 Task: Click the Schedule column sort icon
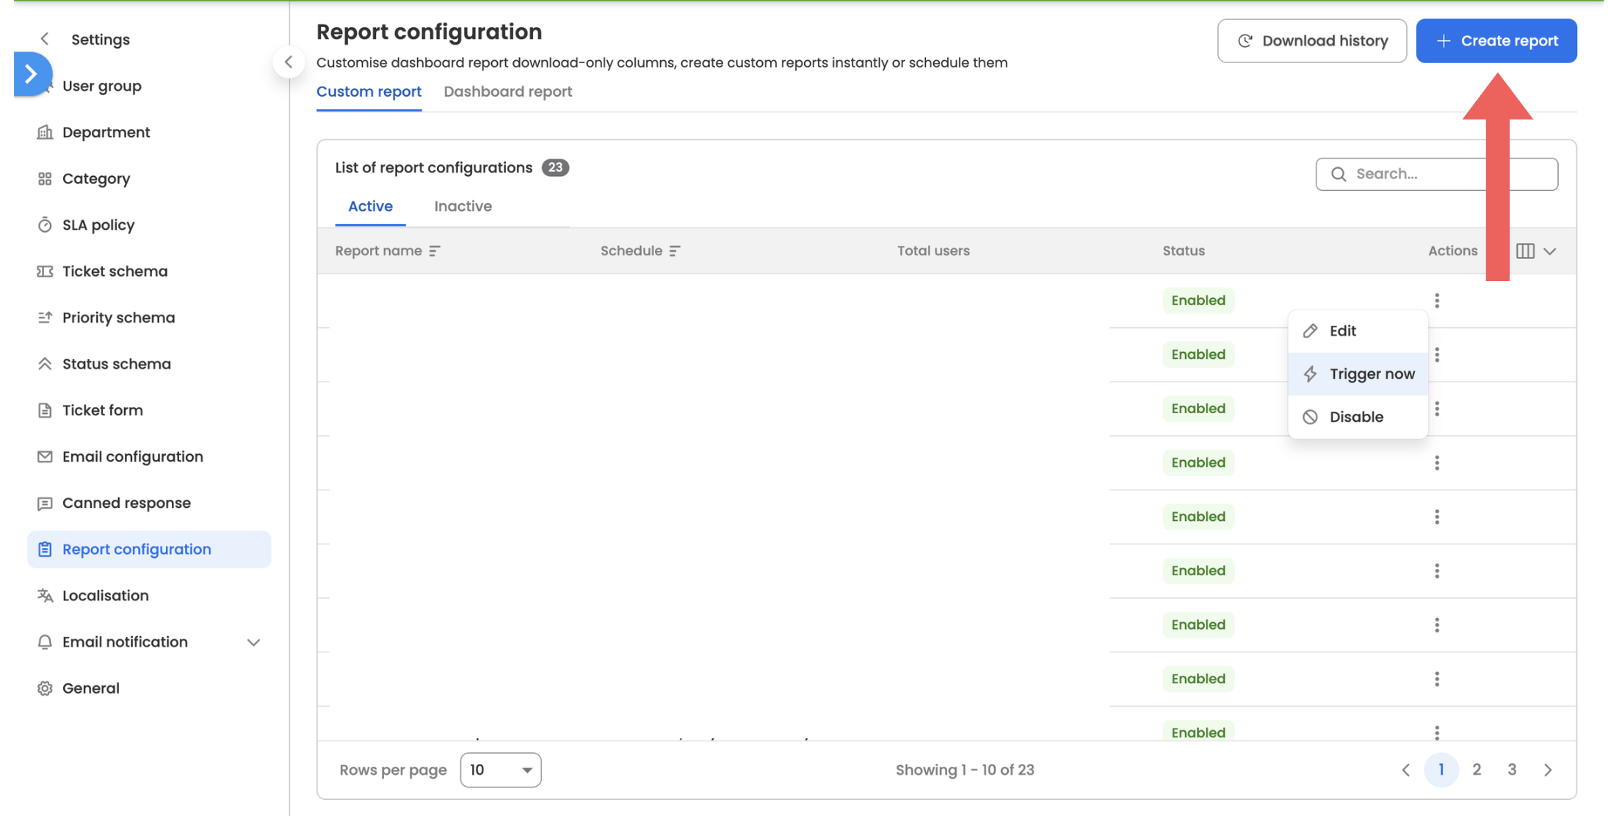click(x=675, y=251)
